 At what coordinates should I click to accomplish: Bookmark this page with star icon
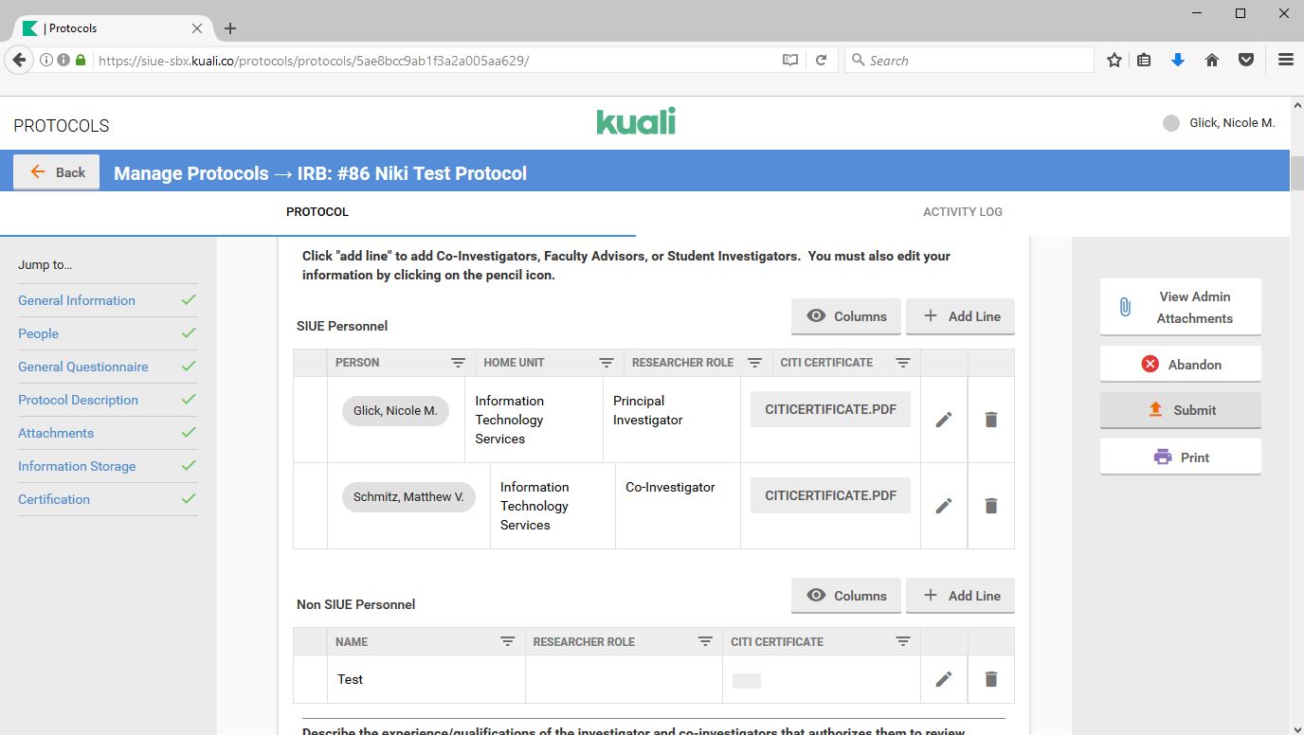click(1114, 60)
